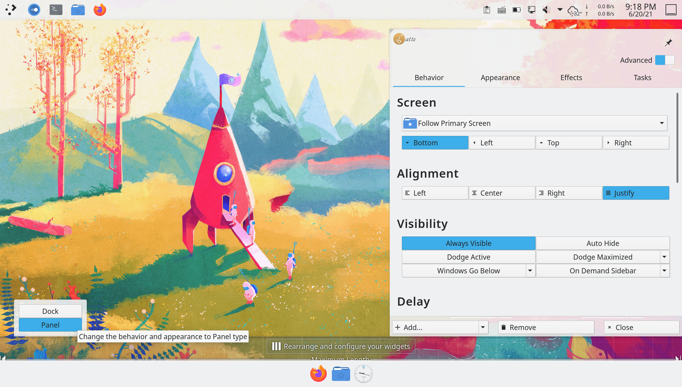Toggle the Advanced switch off

point(665,60)
